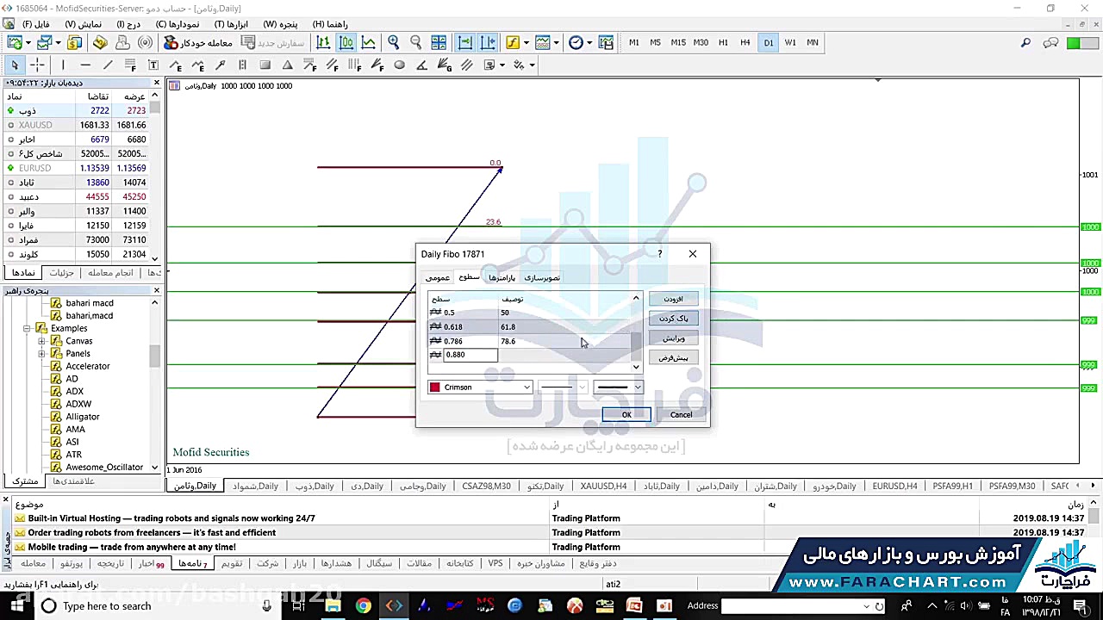Image resolution: width=1103 pixels, height=620 pixels.
Task: Toggle chart autoscroll on the toolbar
Action: [x=465, y=42]
